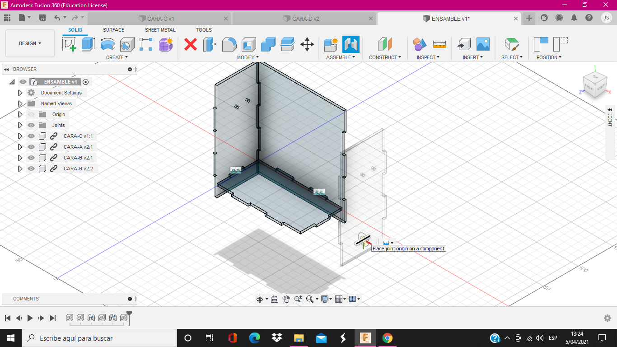Click the red Delete X icon

[191, 44]
